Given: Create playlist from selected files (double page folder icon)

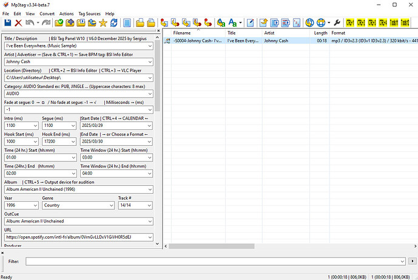Looking at the screenshot, I should click(x=151, y=23).
